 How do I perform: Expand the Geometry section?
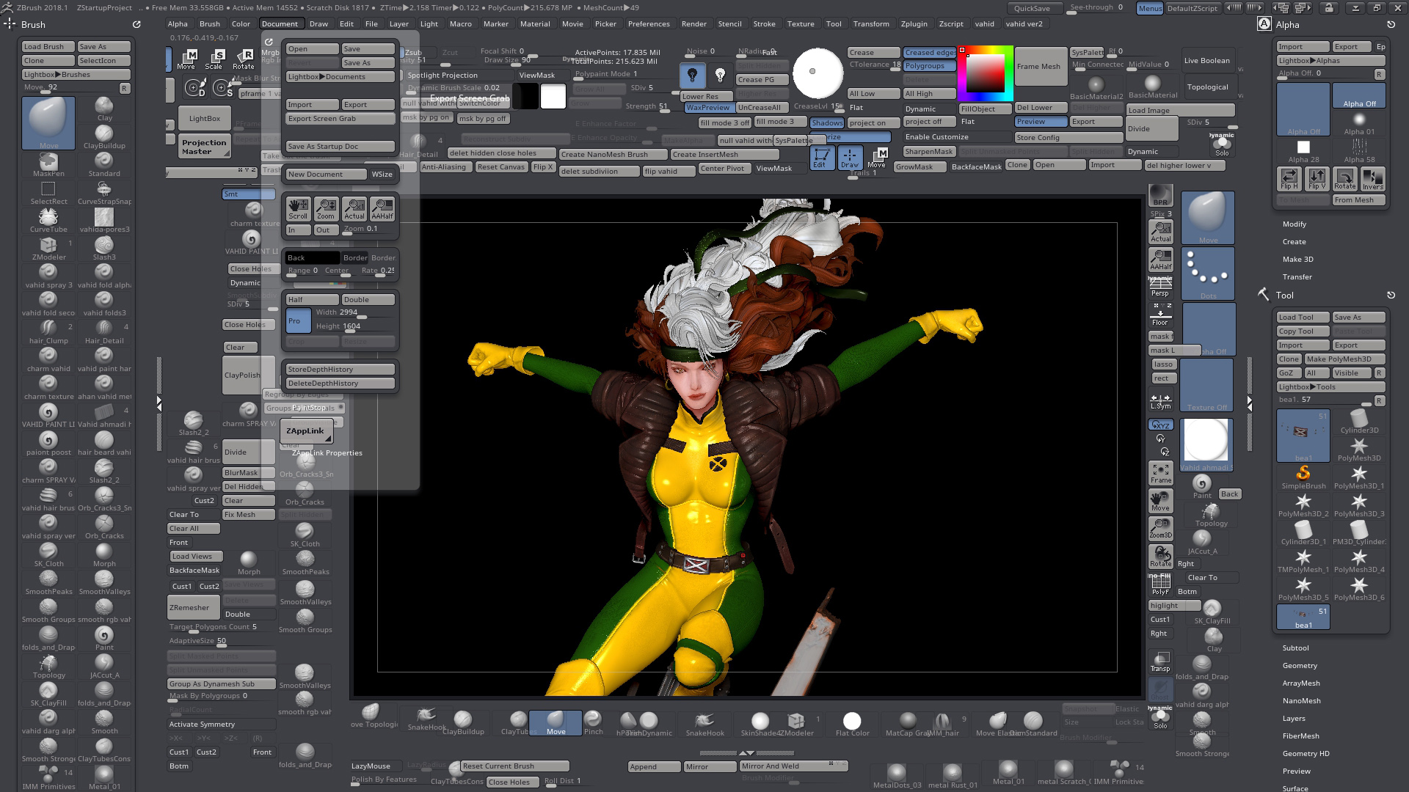(x=1300, y=666)
